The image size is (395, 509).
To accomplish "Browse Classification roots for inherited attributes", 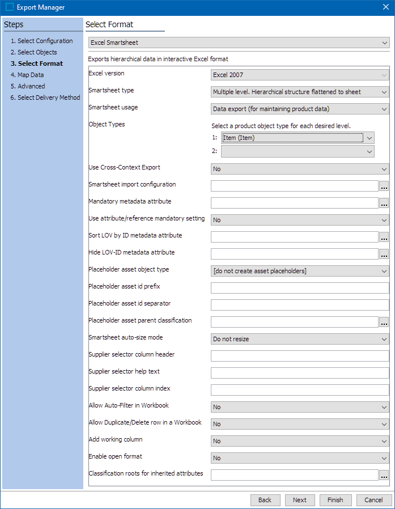I will [x=384, y=475].
